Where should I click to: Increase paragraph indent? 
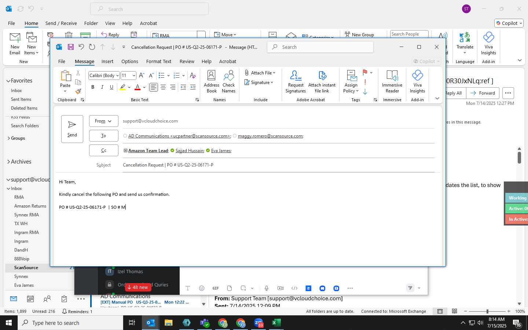coord(193,87)
